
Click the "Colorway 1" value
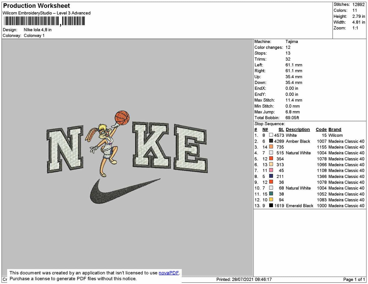point(34,36)
